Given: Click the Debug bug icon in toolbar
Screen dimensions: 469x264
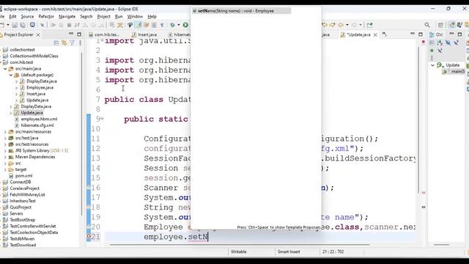Looking at the screenshot, I should point(172,25).
